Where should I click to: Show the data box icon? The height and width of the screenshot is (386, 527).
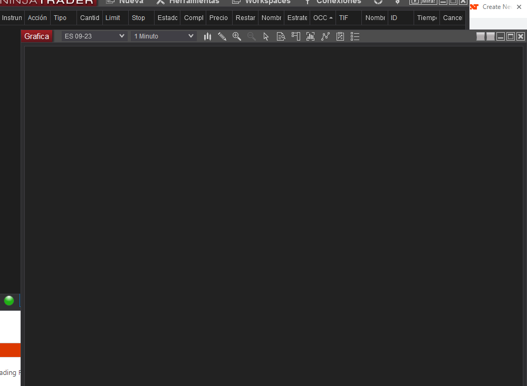click(x=281, y=36)
